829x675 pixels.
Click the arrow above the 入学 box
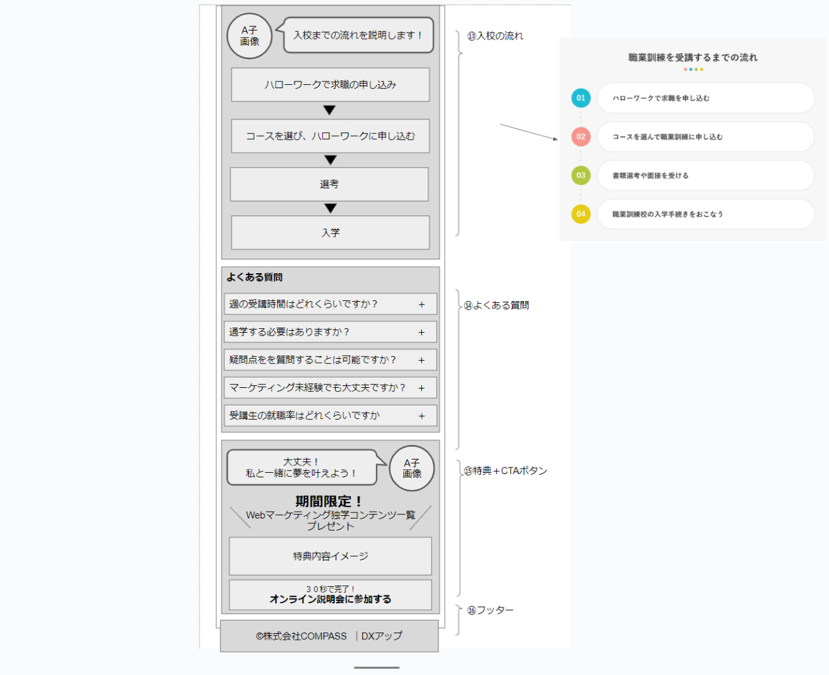330,208
